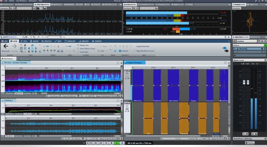Select the Scroll View radio option

point(78,52)
